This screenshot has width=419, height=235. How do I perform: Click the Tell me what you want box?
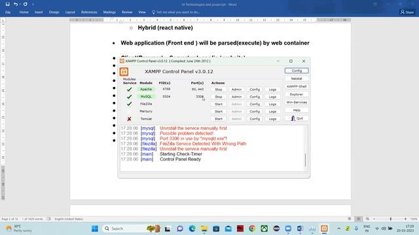176,12
